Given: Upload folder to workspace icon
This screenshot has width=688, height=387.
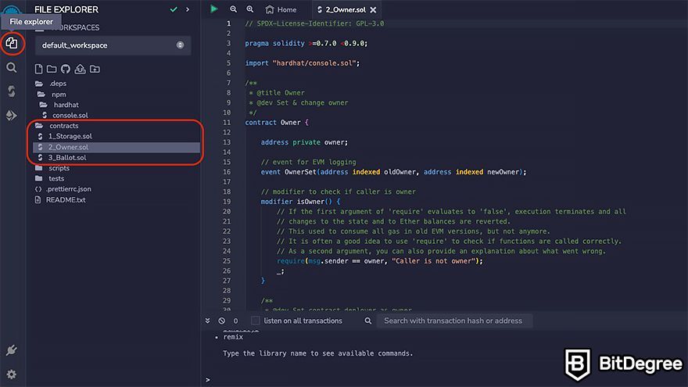Looking at the screenshot, I should pos(95,69).
